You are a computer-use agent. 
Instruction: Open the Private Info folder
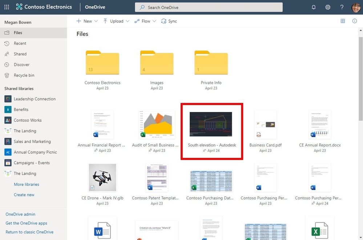point(211,63)
